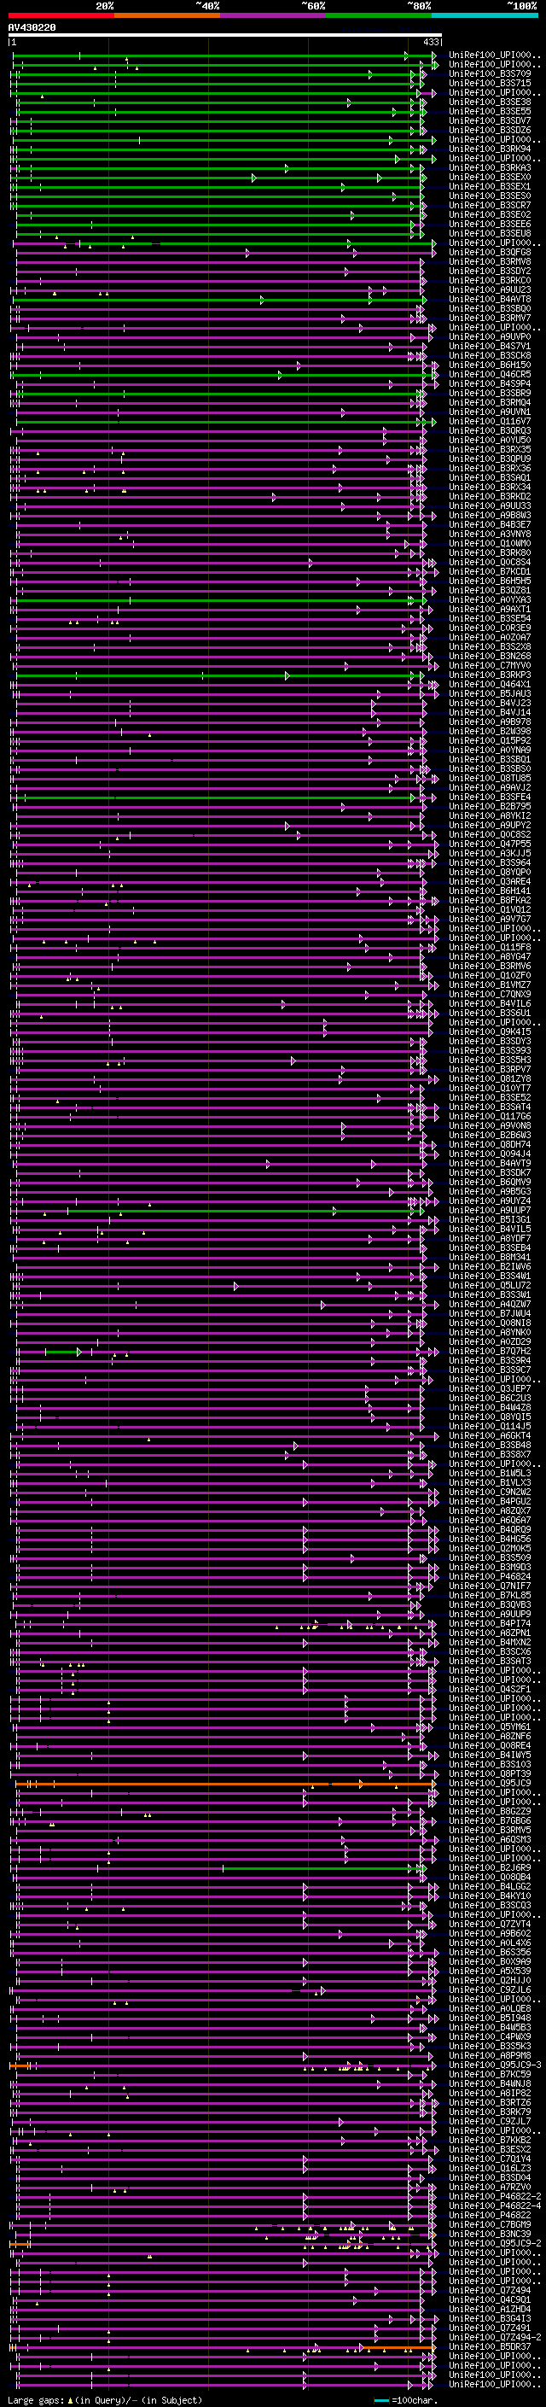Select the UniRef100_B3QFG8 entry
The image size is (546, 2407).
[490, 252]
